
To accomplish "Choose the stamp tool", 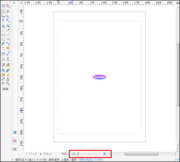I will (x=8, y=79).
